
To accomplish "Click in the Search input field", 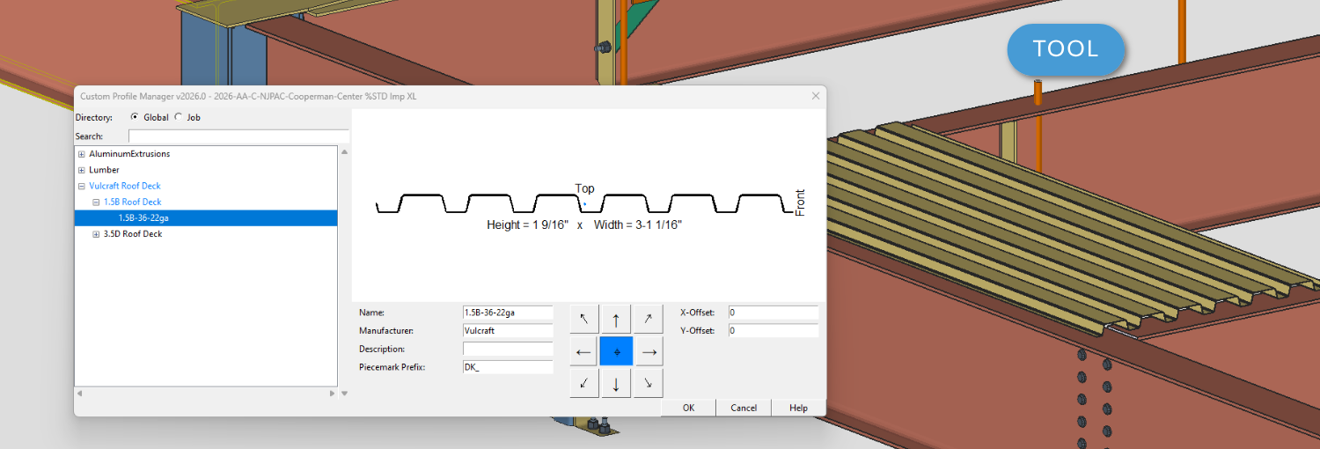I will click(238, 136).
